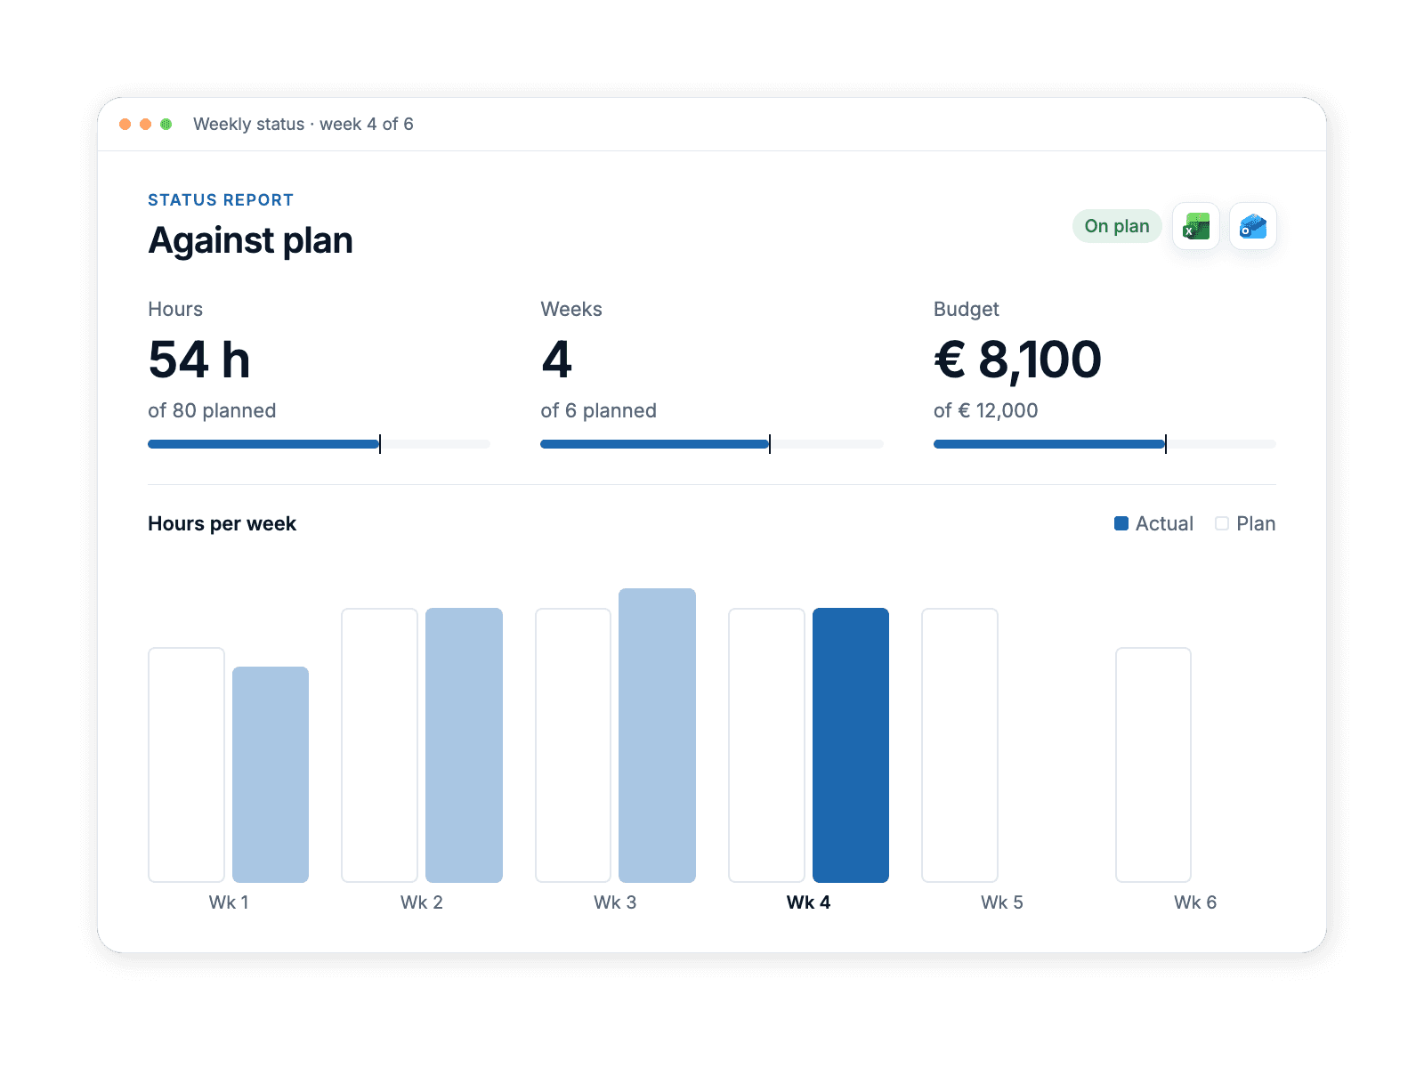Click the 'of 6 planned' text
This screenshot has width=1424, height=1068.
coord(598,410)
